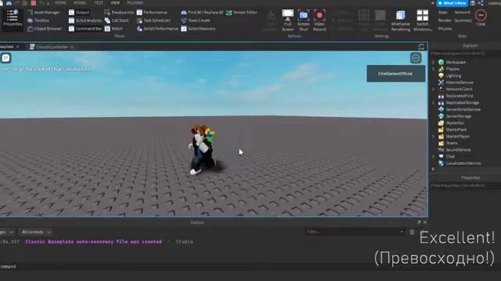Expand the NetworkClient node

(x=434, y=89)
